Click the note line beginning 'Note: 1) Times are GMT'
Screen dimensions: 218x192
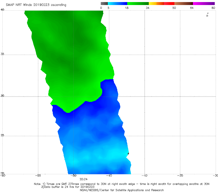point(122,184)
